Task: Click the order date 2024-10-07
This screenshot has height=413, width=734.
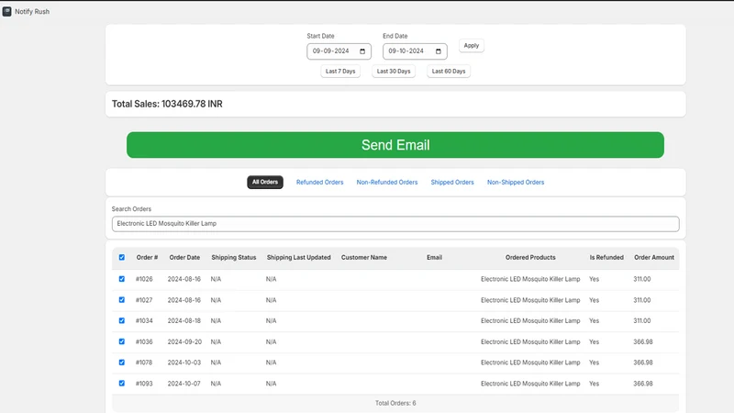Action: (x=184, y=384)
